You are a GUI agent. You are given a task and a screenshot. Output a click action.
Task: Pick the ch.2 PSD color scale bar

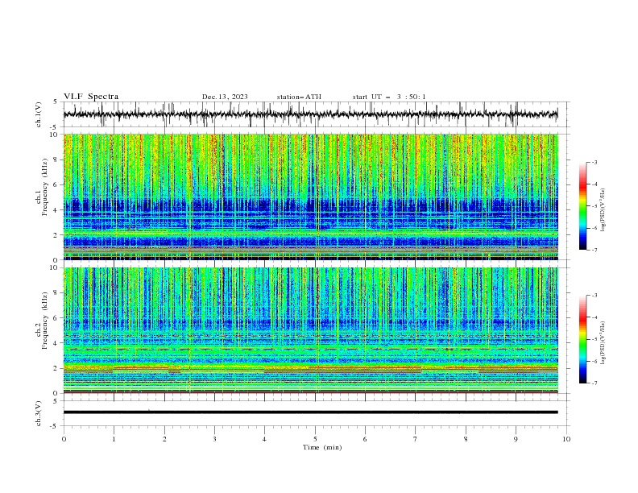(582, 339)
